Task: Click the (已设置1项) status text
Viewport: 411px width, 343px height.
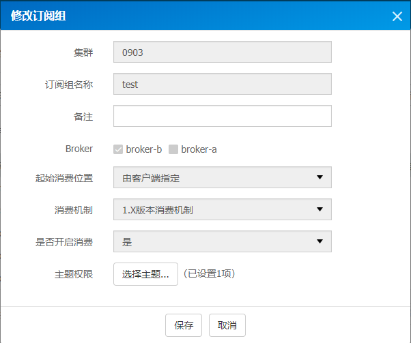Action: coord(209,274)
